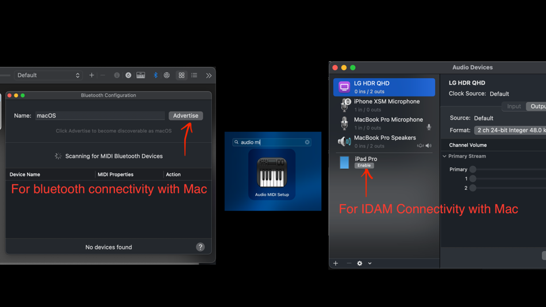Click default input mic indicator on MacBook Pro Microphone
546x307 pixels.
(429, 127)
